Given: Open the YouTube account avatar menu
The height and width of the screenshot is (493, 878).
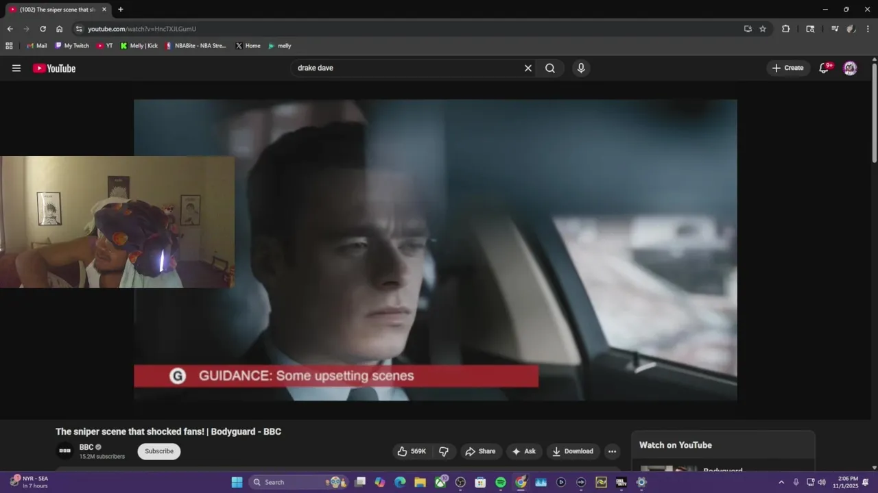Looking at the screenshot, I should pyautogui.click(x=850, y=68).
